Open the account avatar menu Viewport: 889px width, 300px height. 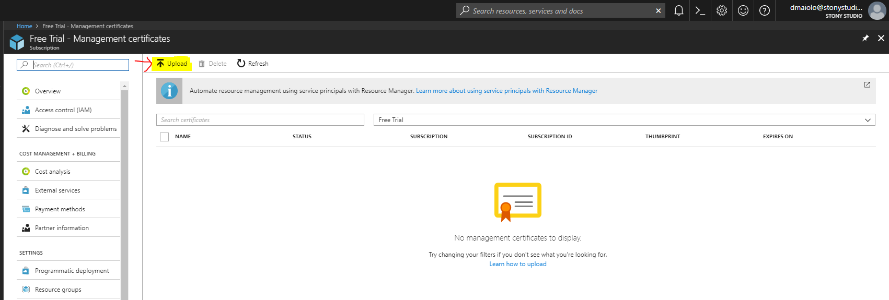pyautogui.click(x=876, y=10)
